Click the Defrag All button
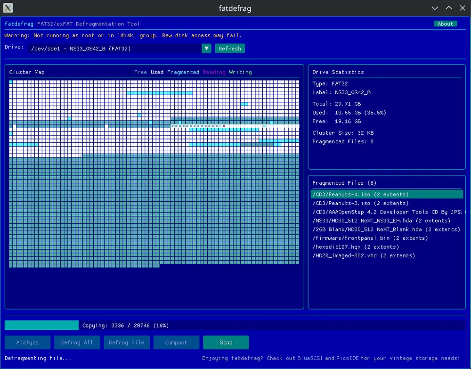This screenshot has width=471, height=369. coord(77,343)
